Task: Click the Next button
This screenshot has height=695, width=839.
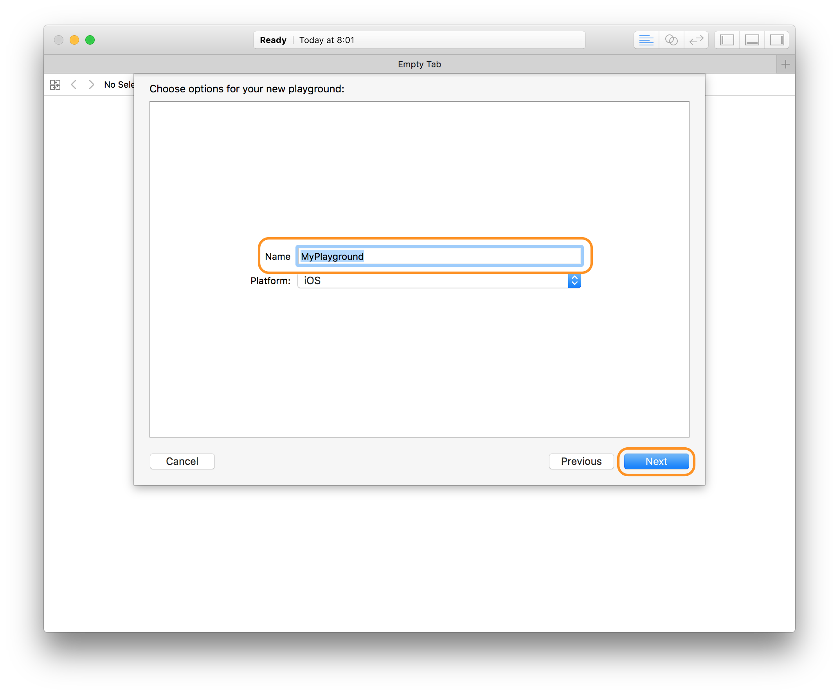Action: (x=656, y=461)
